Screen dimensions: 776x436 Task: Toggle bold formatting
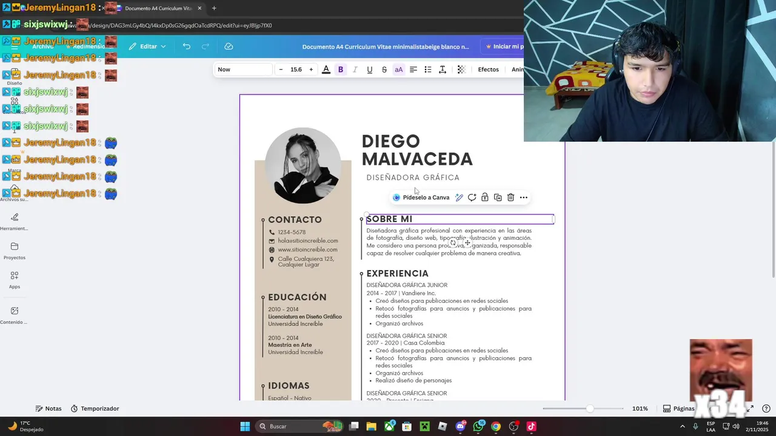pos(341,70)
